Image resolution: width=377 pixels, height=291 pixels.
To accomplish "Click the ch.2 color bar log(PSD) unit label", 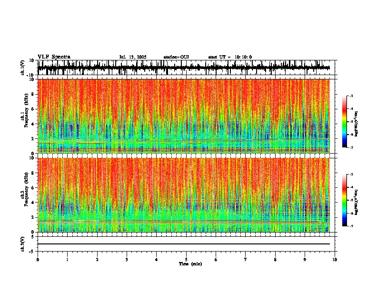I will point(357,203).
